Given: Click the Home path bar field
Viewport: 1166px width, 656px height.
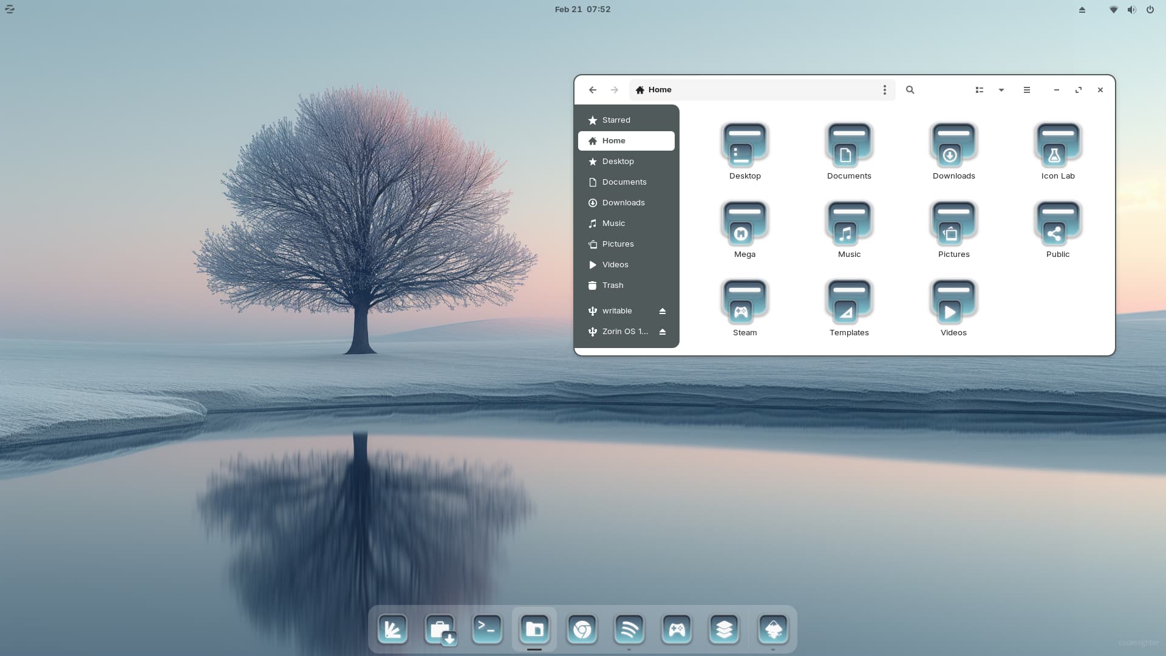Looking at the screenshot, I should 762,90.
